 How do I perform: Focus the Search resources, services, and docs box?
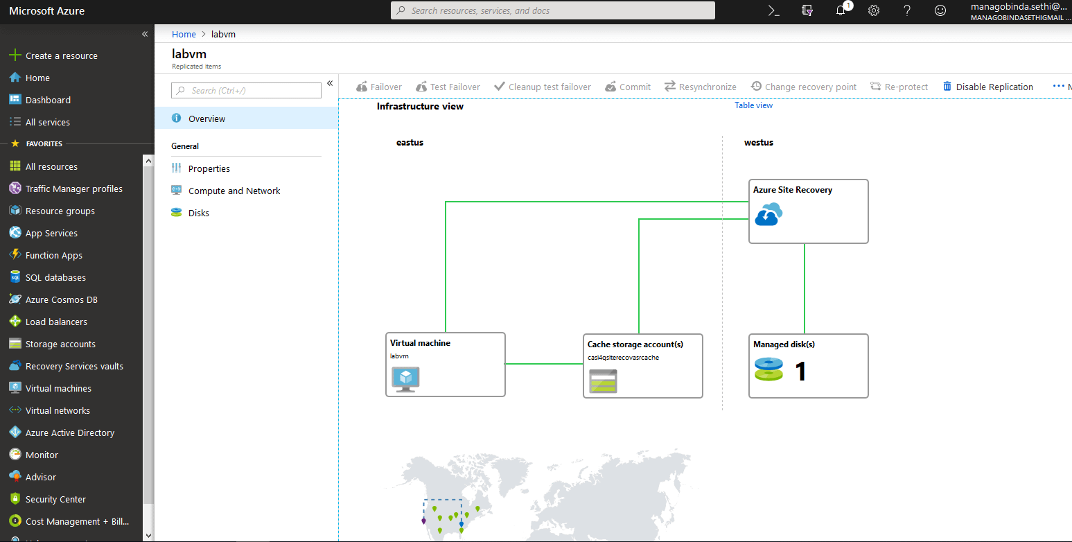click(553, 10)
